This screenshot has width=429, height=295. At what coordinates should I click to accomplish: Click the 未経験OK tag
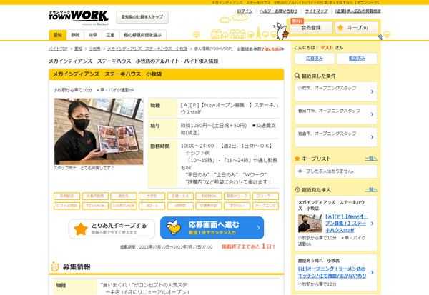point(209,196)
